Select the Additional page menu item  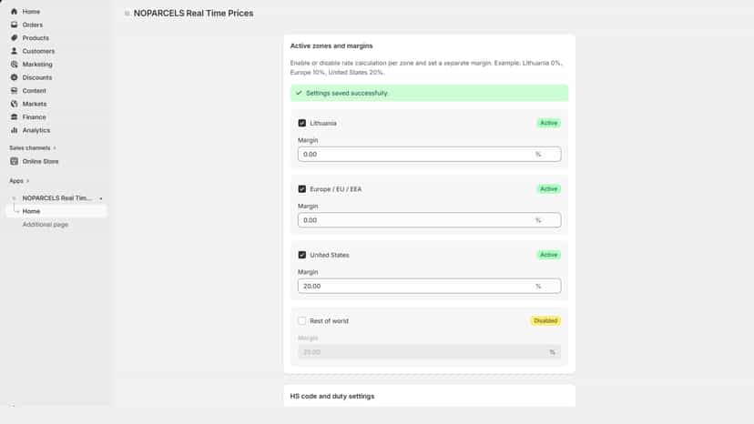tap(46, 225)
